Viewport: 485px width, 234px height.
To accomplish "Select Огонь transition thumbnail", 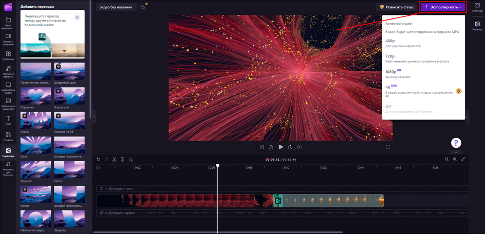I will [35, 121].
